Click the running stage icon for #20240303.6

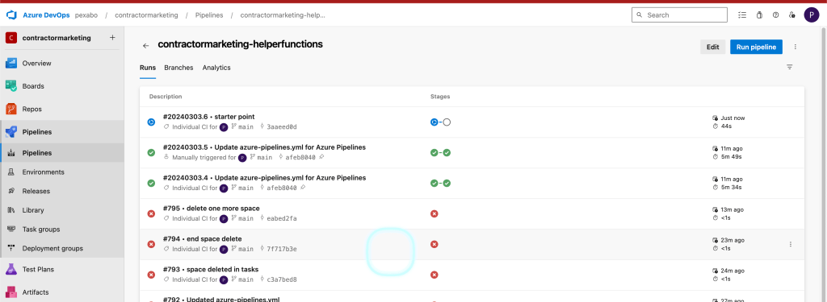coord(434,122)
